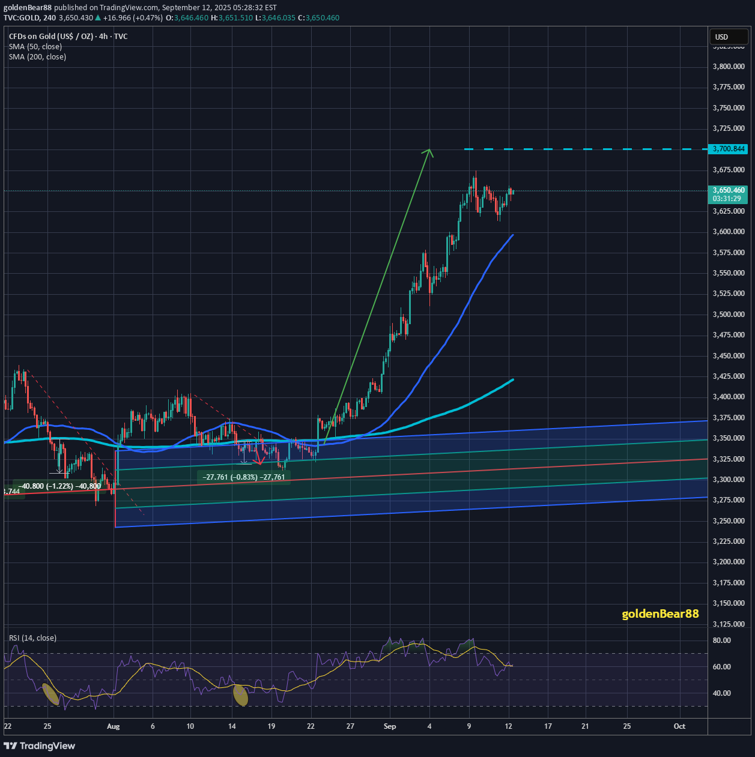This screenshot has height=757, width=755.
Task: Click the 3,650.460 current price label
Action: coord(729,190)
